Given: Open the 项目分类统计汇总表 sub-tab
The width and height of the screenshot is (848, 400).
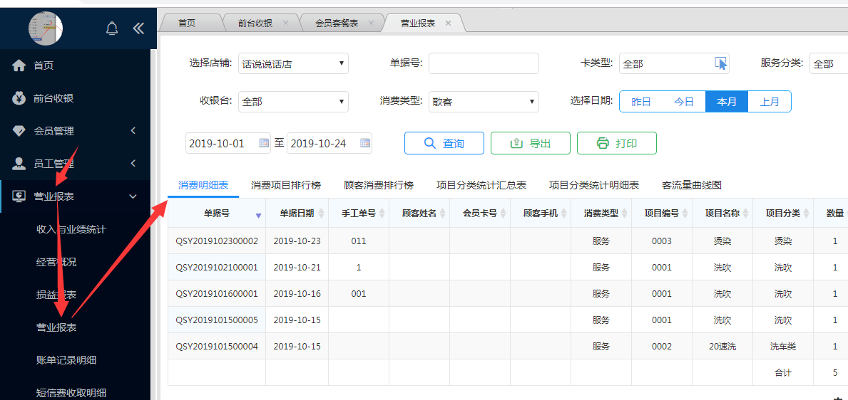Looking at the screenshot, I should [x=481, y=185].
